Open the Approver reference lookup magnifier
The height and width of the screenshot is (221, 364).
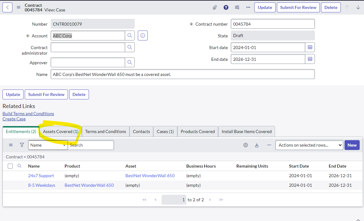point(130,62)
